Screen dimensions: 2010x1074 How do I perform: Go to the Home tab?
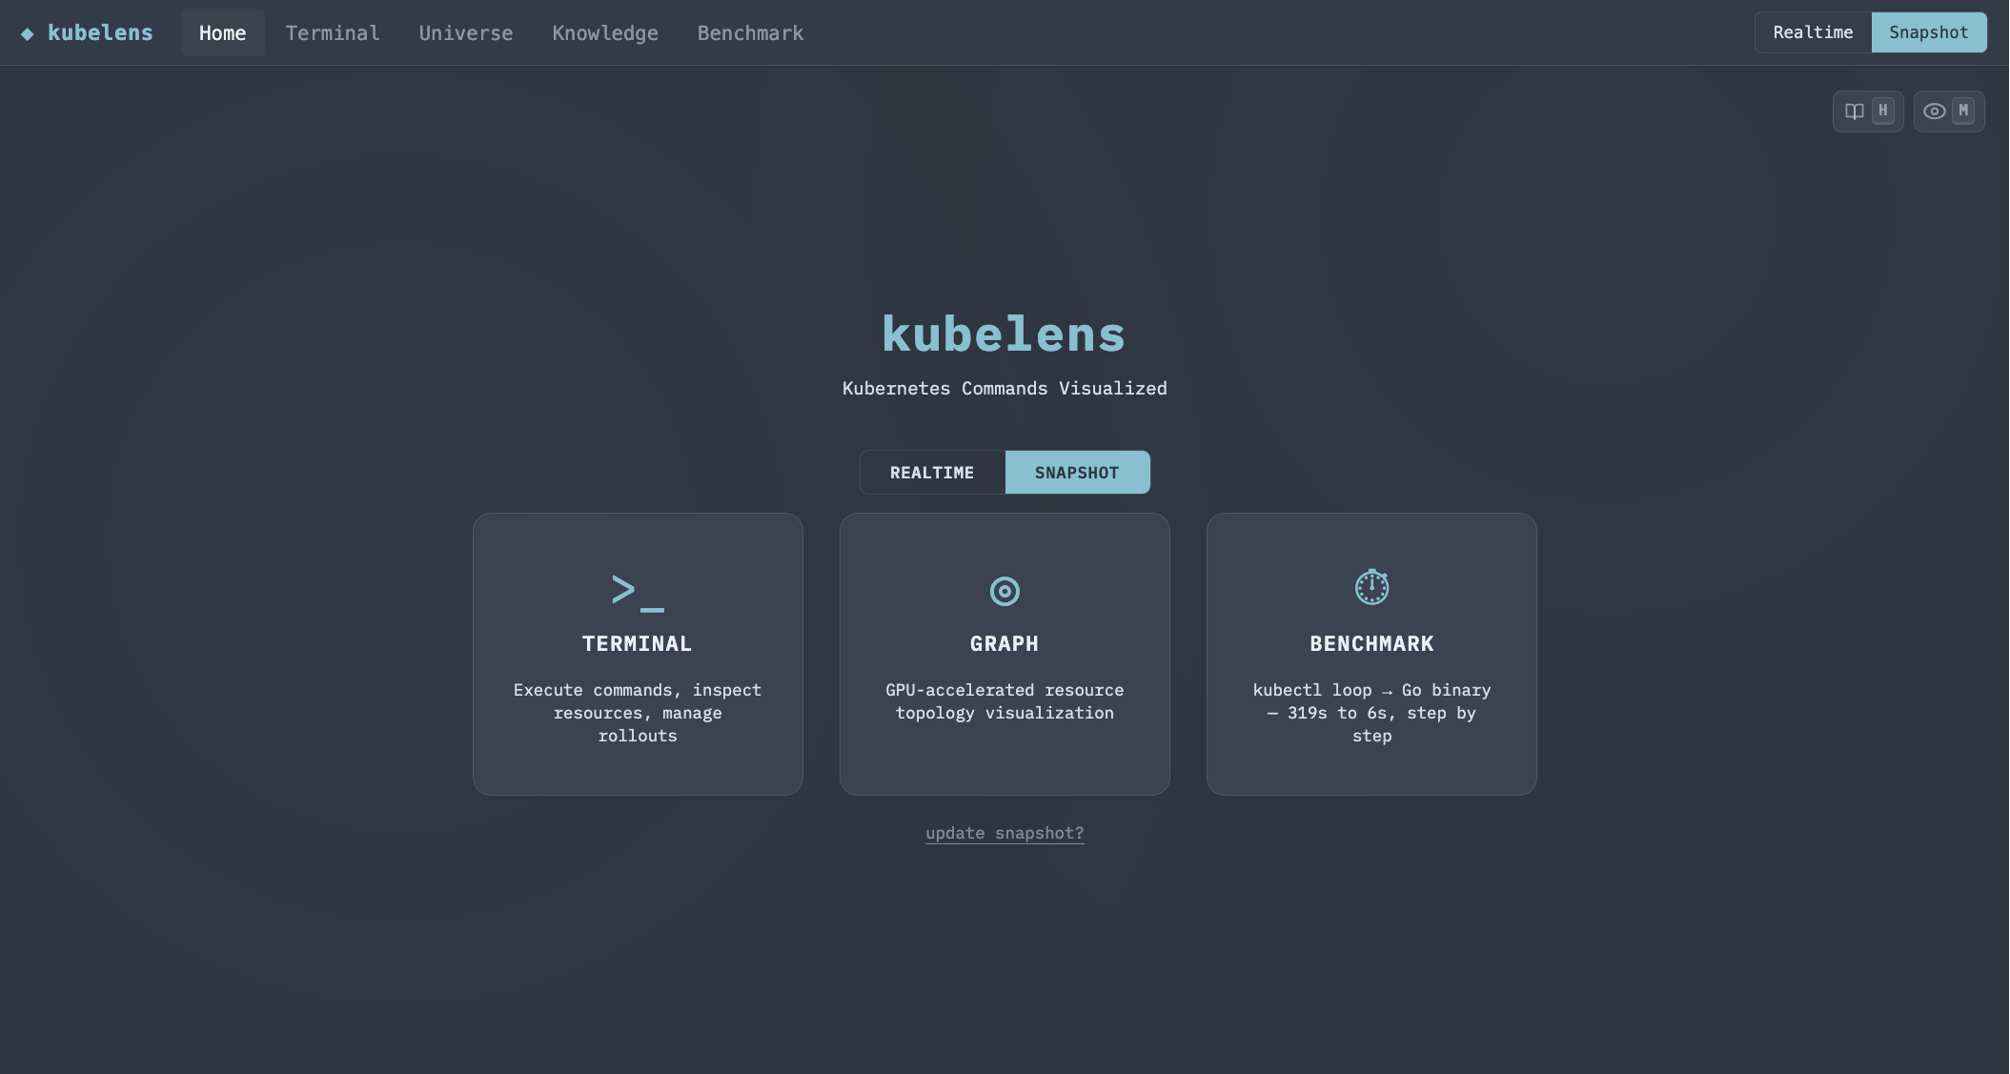223,33
